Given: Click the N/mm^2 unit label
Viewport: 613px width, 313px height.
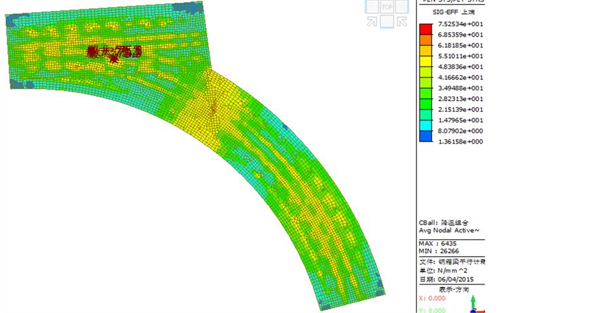Looking at the screenshot, I should click(x=448, y=270).
